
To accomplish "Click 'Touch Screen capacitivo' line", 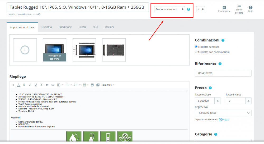I will (30, 104).
